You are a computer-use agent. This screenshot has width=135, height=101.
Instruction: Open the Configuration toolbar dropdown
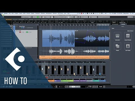[x=26, y=17]
